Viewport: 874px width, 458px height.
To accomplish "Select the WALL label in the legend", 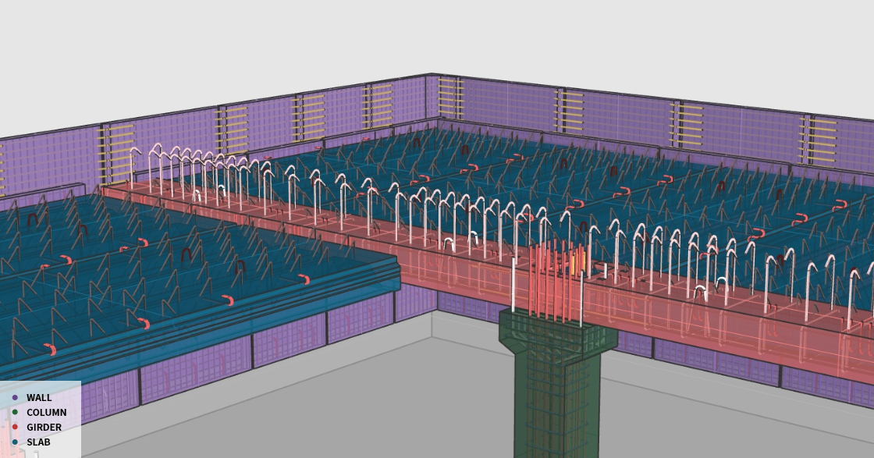I will pyautogui.click(x=39, y=398).
